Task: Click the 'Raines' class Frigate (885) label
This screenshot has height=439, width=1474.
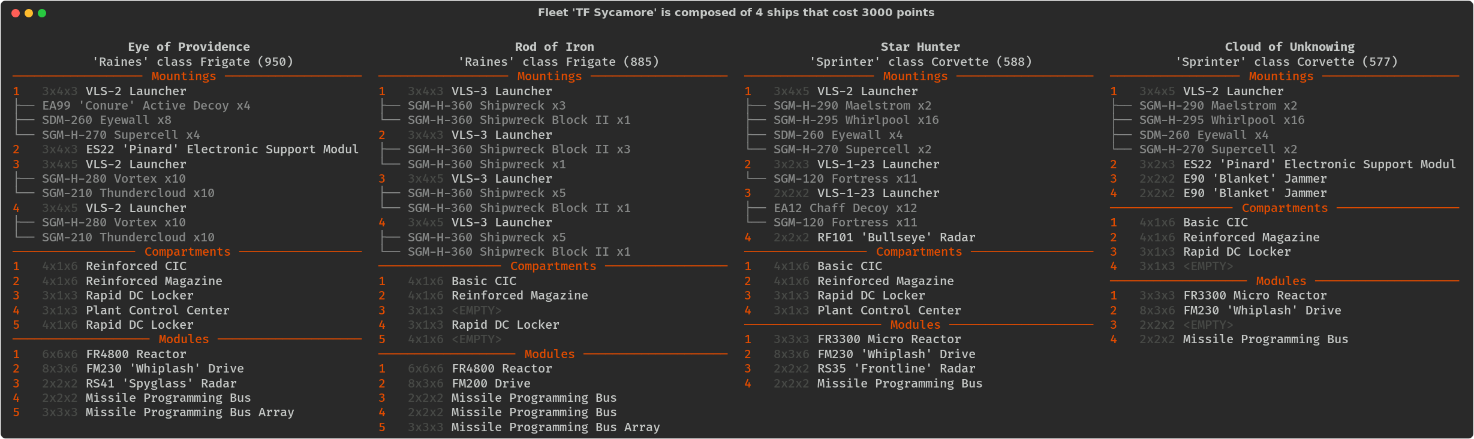Action: (x=558, y=62)
